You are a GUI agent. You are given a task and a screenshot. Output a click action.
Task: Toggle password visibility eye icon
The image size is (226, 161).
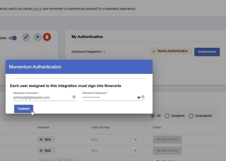pos(139,97)
